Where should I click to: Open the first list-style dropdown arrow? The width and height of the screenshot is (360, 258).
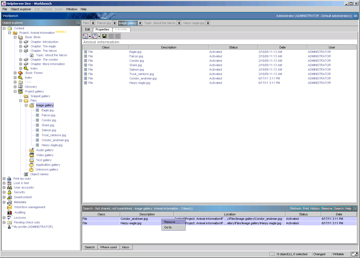[90, 36]
